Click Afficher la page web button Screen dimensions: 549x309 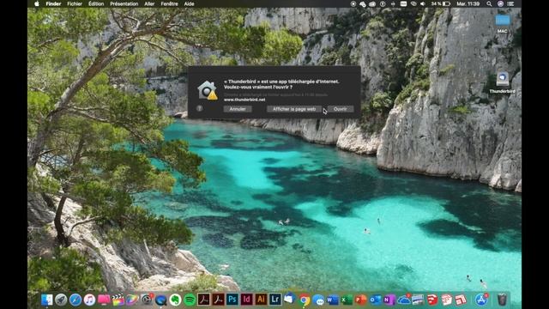294,109
